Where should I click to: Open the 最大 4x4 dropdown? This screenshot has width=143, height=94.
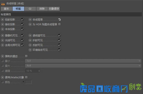click(83, 66)
